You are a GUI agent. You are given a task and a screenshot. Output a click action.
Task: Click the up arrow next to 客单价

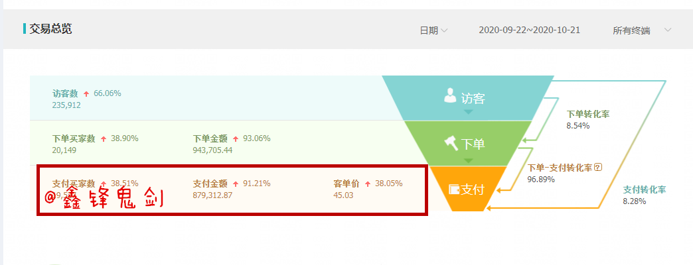point(368,184)
